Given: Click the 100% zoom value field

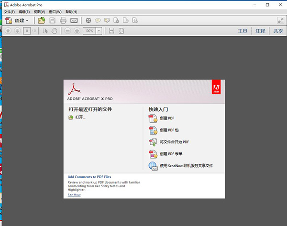Looking at the screenshot, I should click(89, 31).
